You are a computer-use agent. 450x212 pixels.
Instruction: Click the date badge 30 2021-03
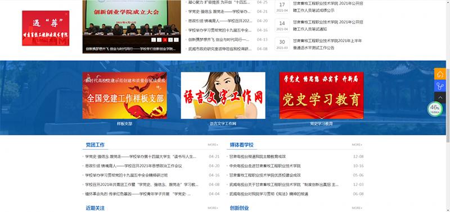coord(282,44)
